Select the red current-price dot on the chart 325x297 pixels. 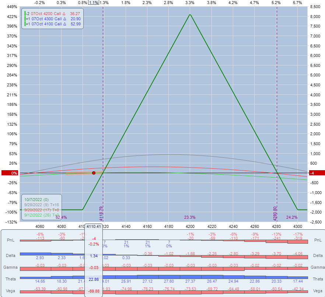93,173
